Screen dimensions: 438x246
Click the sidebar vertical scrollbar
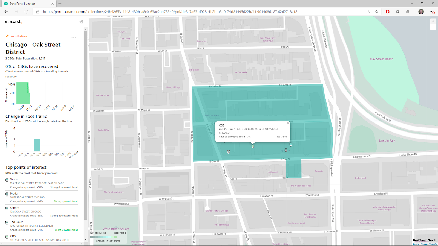[x=86, y=126]
